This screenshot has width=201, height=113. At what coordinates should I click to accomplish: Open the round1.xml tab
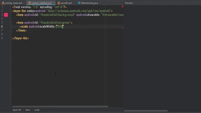66,3
